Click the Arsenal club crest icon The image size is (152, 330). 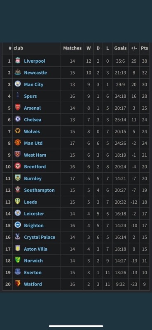[18, 108]
